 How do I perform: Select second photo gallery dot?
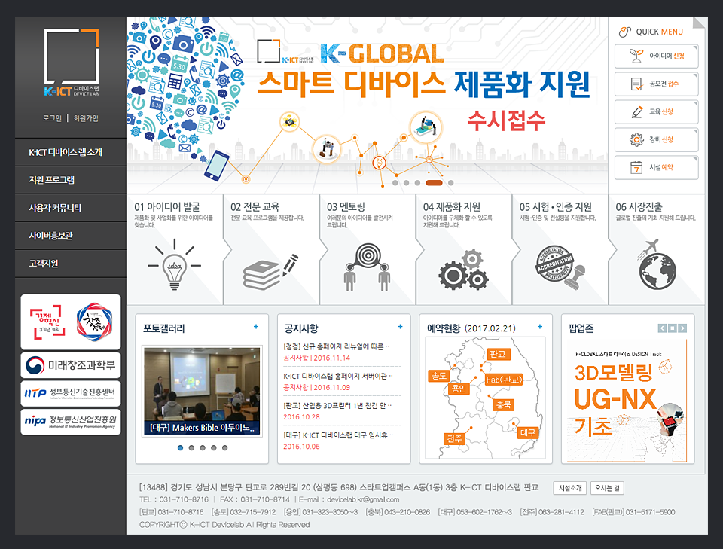[191, 447]
